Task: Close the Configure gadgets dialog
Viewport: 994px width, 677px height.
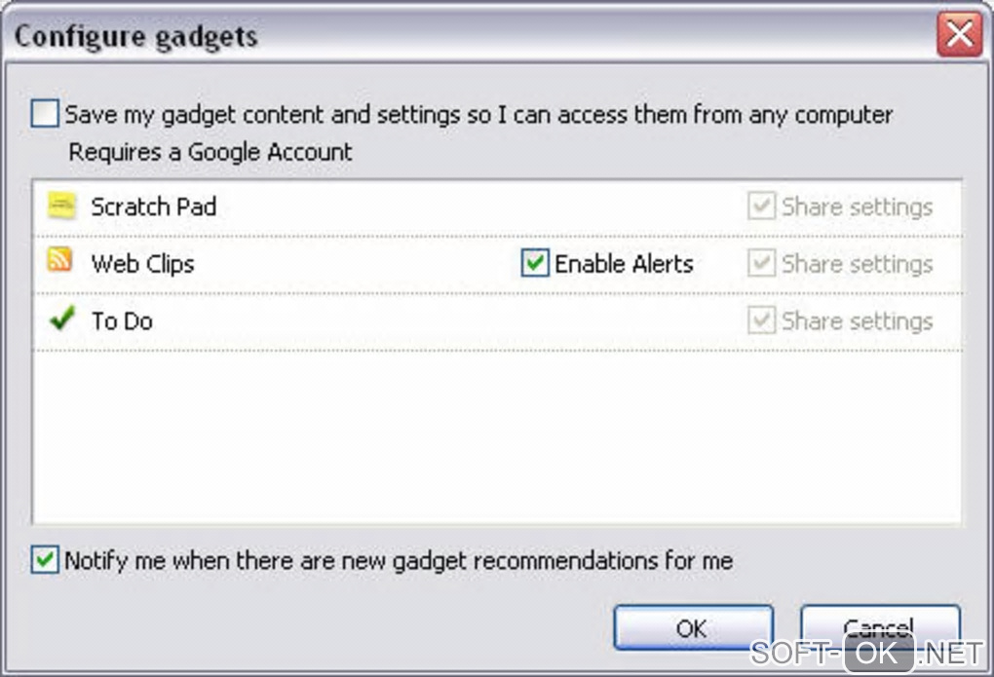Action: pos(959,37)
